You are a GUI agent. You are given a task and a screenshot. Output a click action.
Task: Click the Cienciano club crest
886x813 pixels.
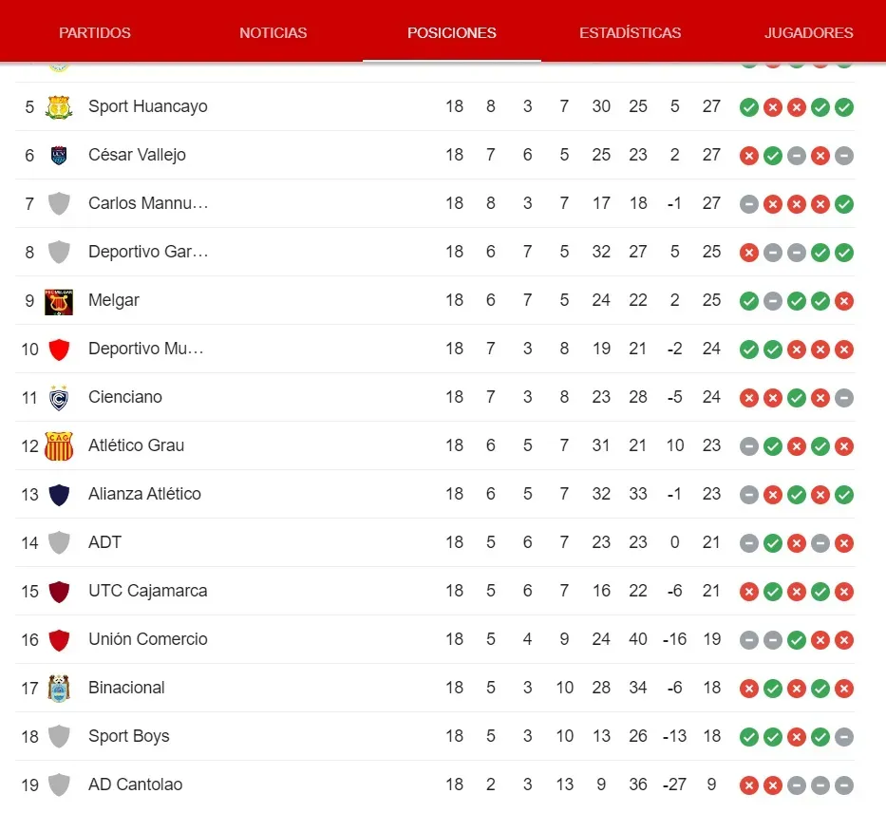point(59,397)
